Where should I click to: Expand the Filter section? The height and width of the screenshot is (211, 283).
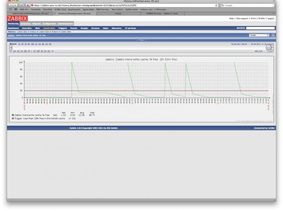141,40
